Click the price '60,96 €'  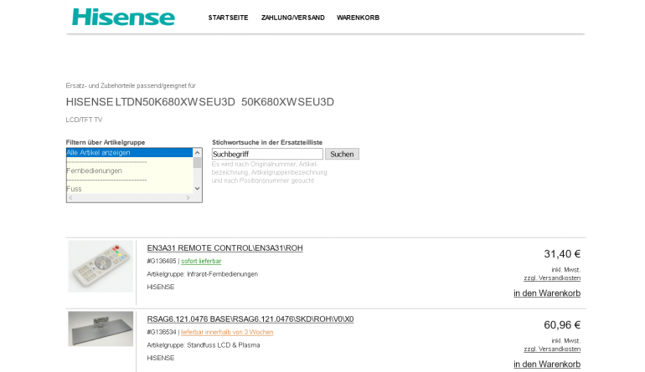(562, 325)
